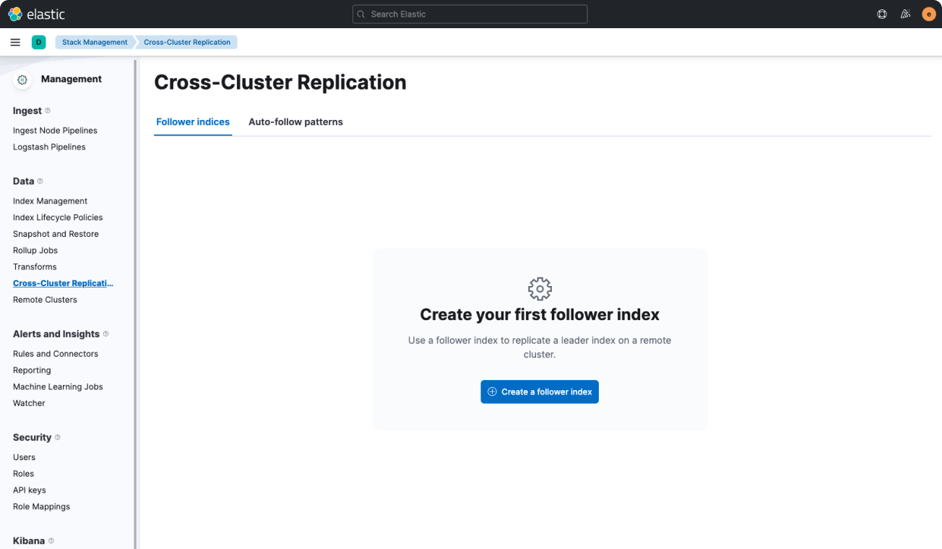Navigate to Stack Management via the breadcrumb
The height and width of the screenshot is (549, 942).
[94, 42]
